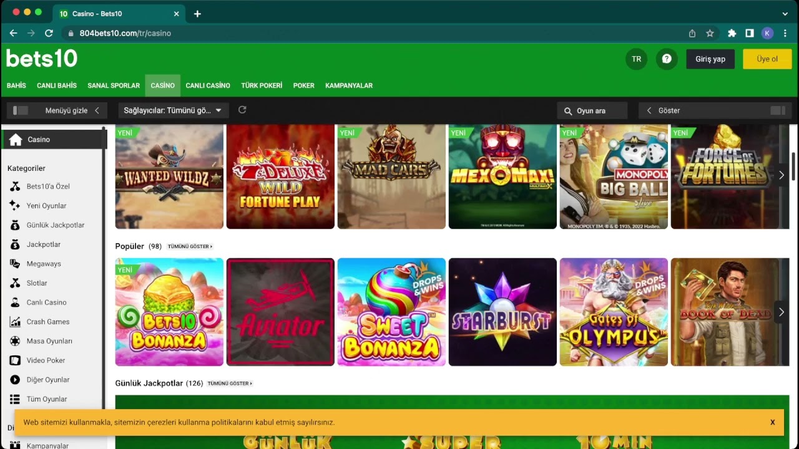Open the CANLI CASINO menu tab
The width and height of the screenshot is (799, 449).
(x=208, y=85)
